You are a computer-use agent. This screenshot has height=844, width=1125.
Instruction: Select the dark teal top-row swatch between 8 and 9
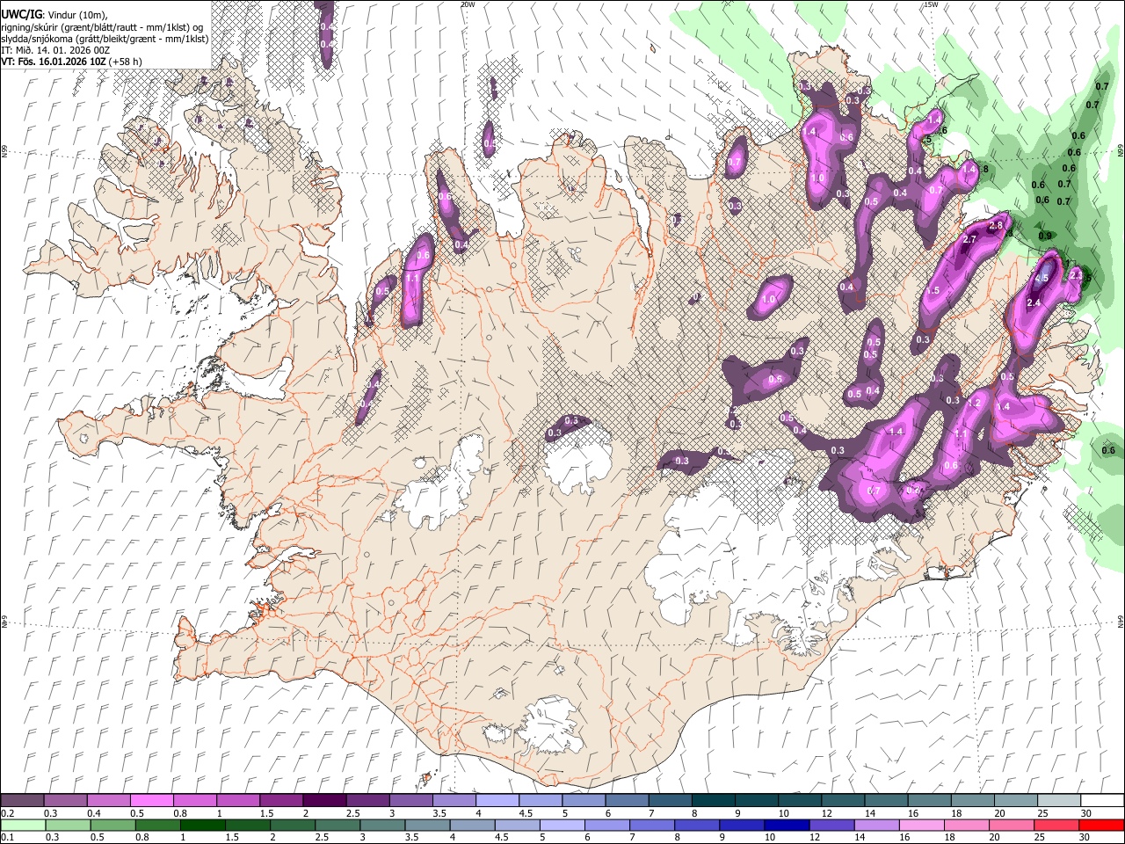(713, 800)
